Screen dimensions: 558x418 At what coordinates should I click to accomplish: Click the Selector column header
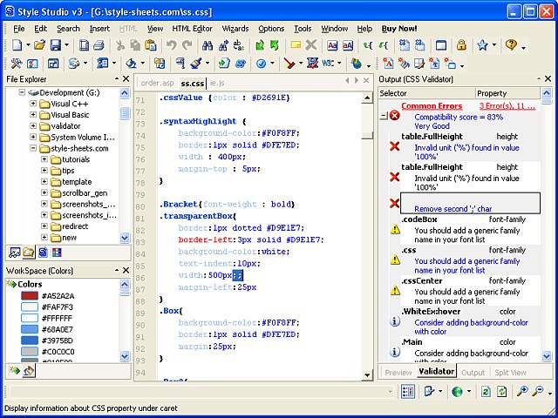426,93
